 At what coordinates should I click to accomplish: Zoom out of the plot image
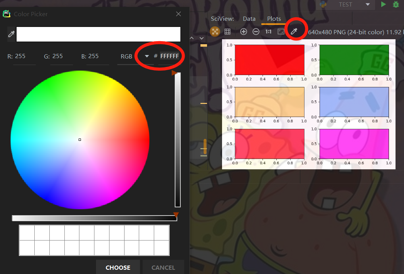point(256,32)
